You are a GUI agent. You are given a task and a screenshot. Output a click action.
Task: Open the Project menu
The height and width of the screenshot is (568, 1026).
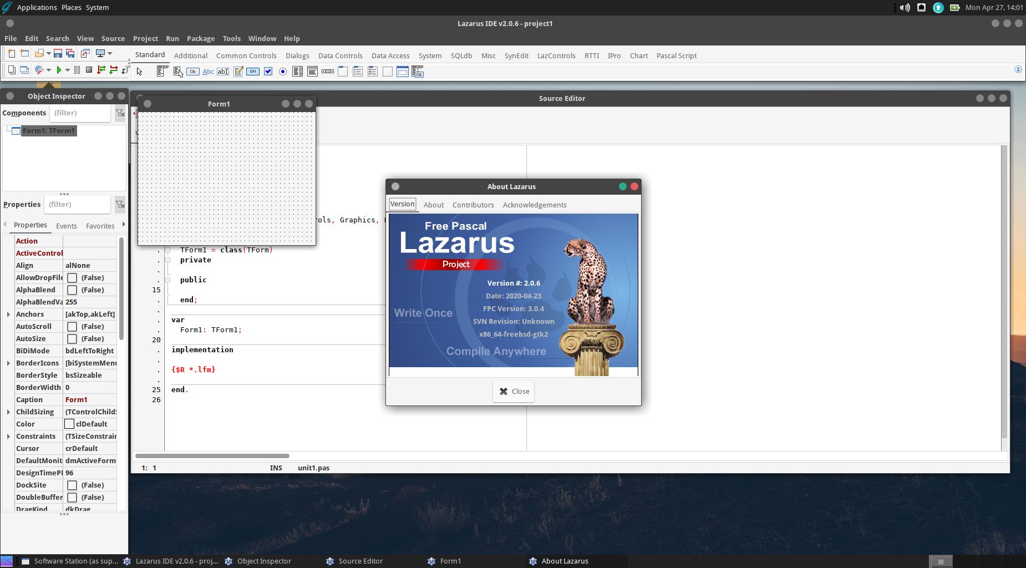145,38
